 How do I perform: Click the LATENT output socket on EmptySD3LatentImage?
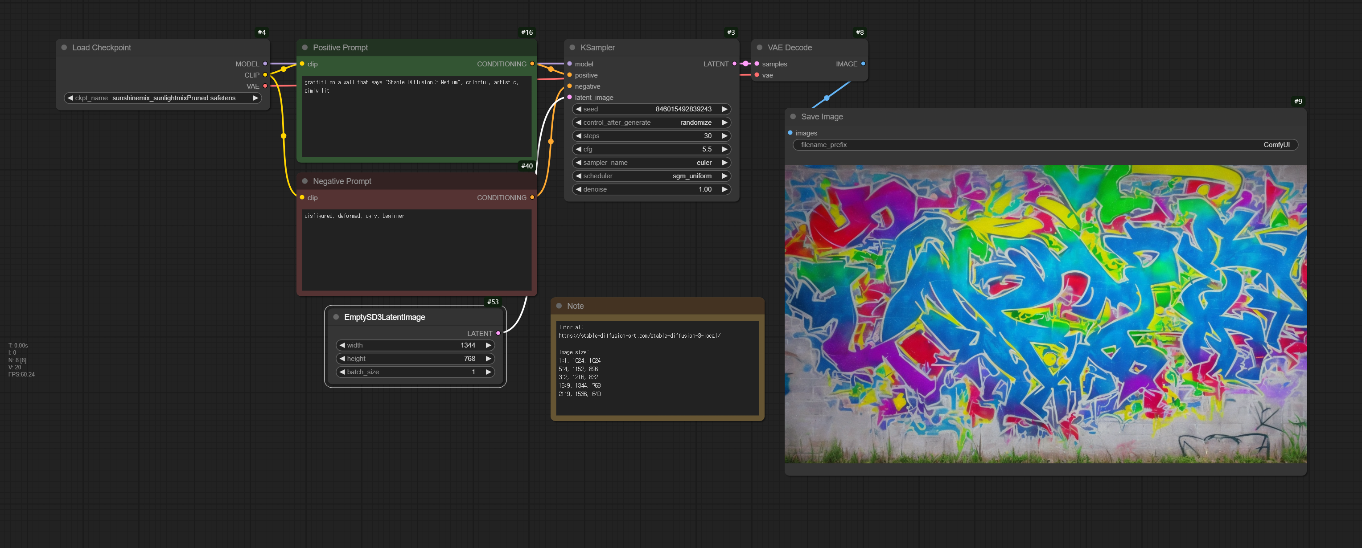click(498, 333)
